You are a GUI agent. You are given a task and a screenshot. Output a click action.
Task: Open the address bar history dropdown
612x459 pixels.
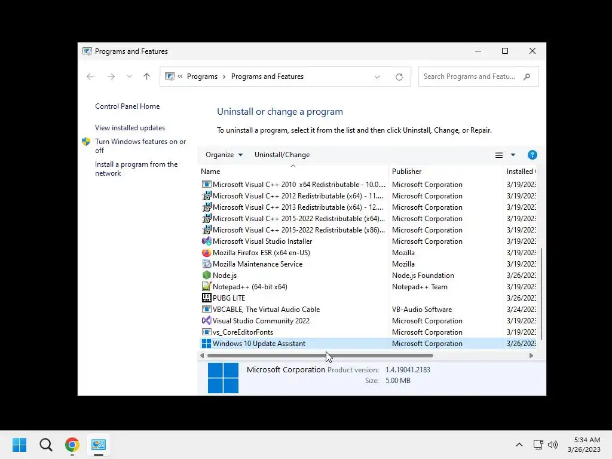point(377,77)
